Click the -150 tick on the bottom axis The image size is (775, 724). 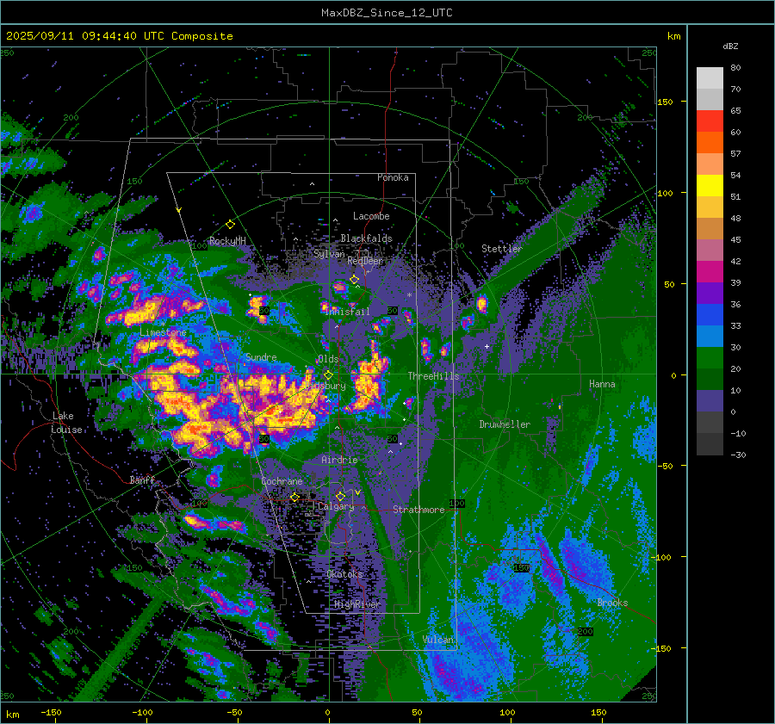[x=51, y=712]
